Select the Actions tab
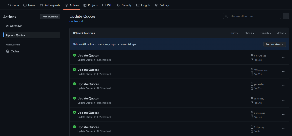 click(x=72, y=5)
